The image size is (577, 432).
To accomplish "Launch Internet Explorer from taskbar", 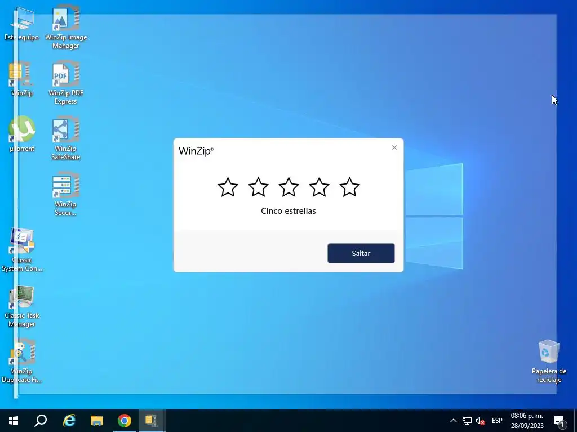I will coord(69,421).
